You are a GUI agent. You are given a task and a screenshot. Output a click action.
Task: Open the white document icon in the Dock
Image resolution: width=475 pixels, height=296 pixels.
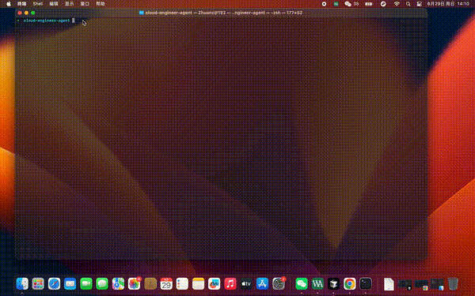(389, 284)
